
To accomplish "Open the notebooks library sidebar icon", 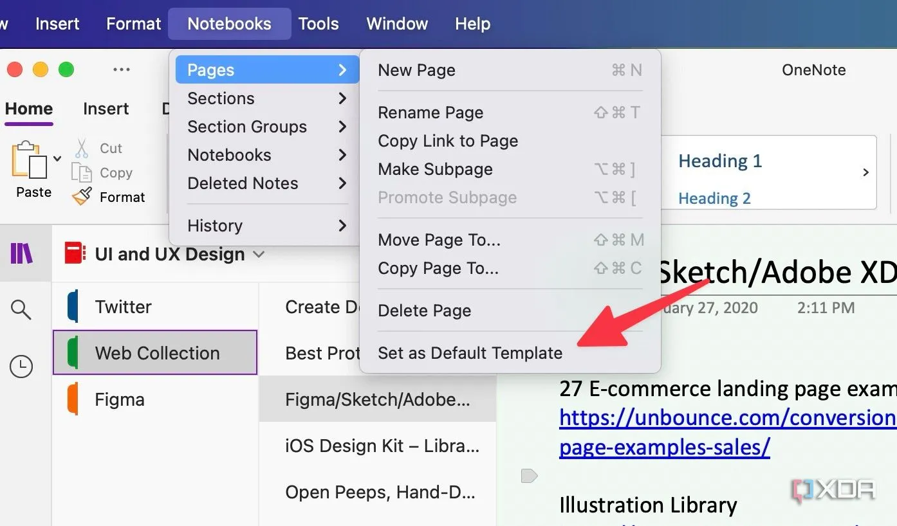I will (22, 253).
